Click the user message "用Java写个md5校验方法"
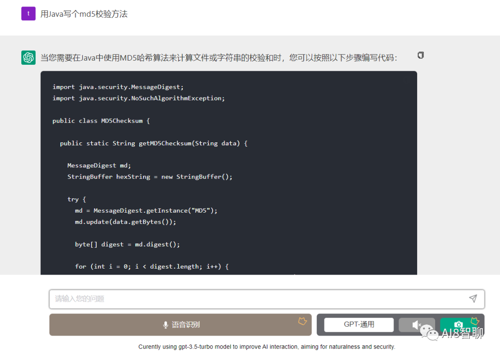Image resolution: width=500 pixels, height=355 pixels. coord(84,14)
